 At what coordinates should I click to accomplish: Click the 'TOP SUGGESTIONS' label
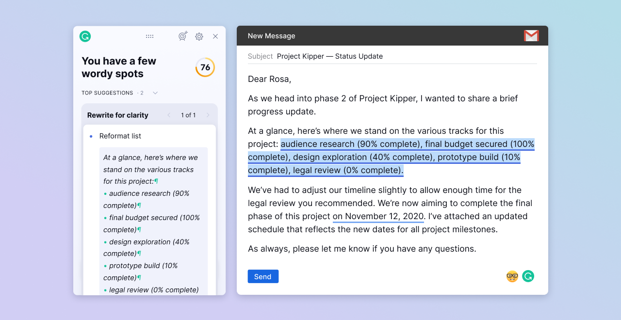(x=107, y=93)
